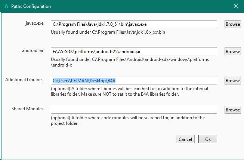Click the android.jar label

[x=33, y=51]
